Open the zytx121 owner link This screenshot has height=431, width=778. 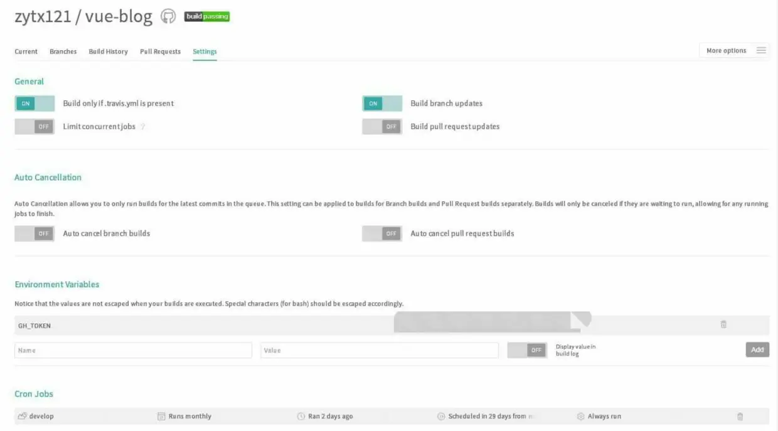(x=43, y=16)
